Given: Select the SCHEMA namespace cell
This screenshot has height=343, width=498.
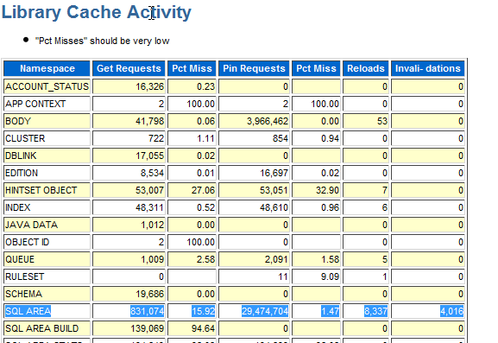Looking at the screenshot, I should [47, 294].
